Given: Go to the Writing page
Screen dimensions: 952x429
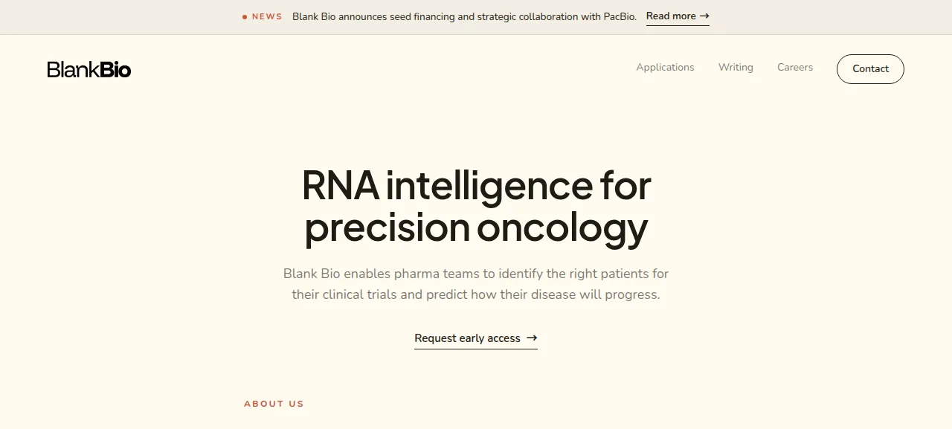Looking at the screenshot, I should (x=736, y=67).
